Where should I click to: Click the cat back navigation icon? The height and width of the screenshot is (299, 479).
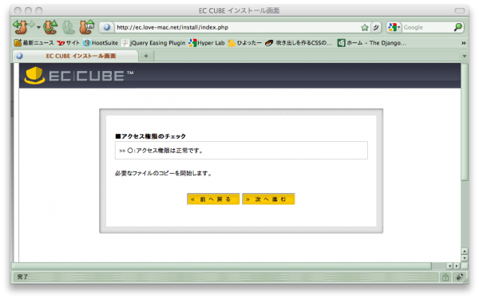[x=20, y=27]
